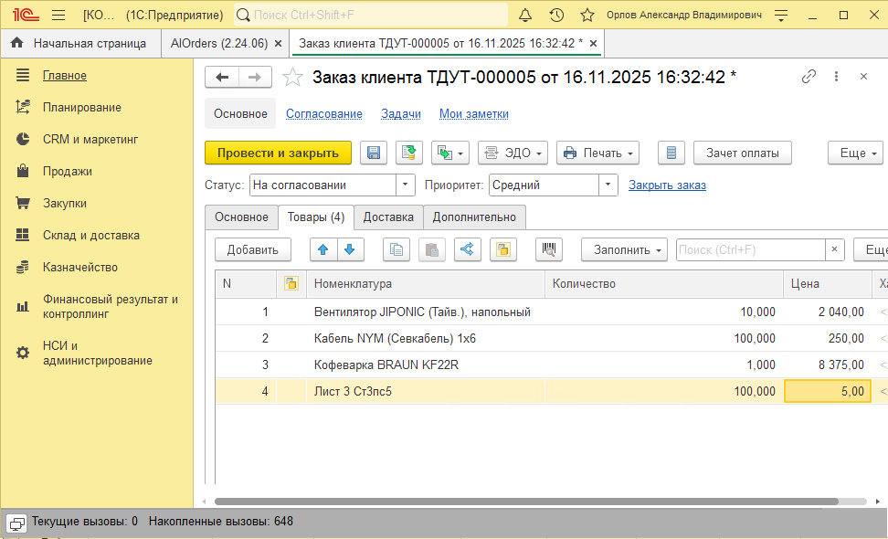This screenshot has height=539, width=888.
Task: Click the Закрыть заказ link
Action: click(x=667, y=185)
